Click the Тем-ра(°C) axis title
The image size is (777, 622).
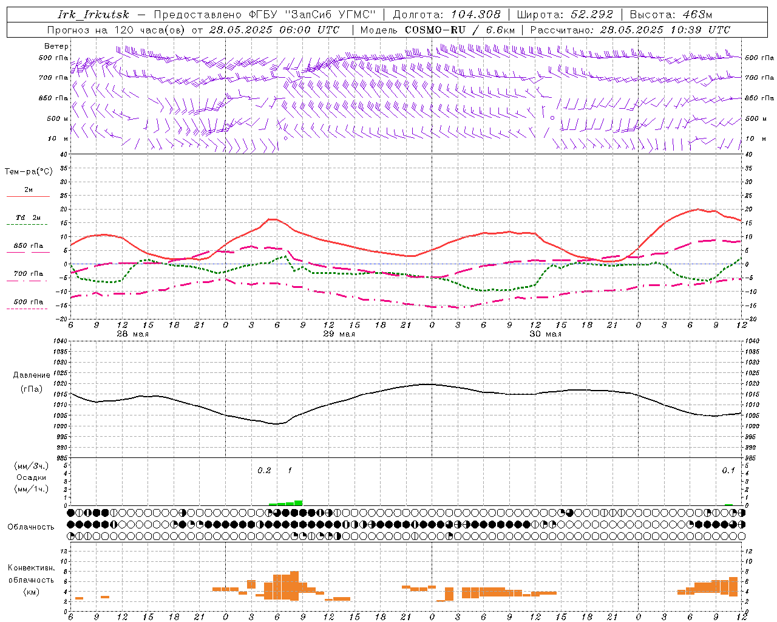[29, 172]
